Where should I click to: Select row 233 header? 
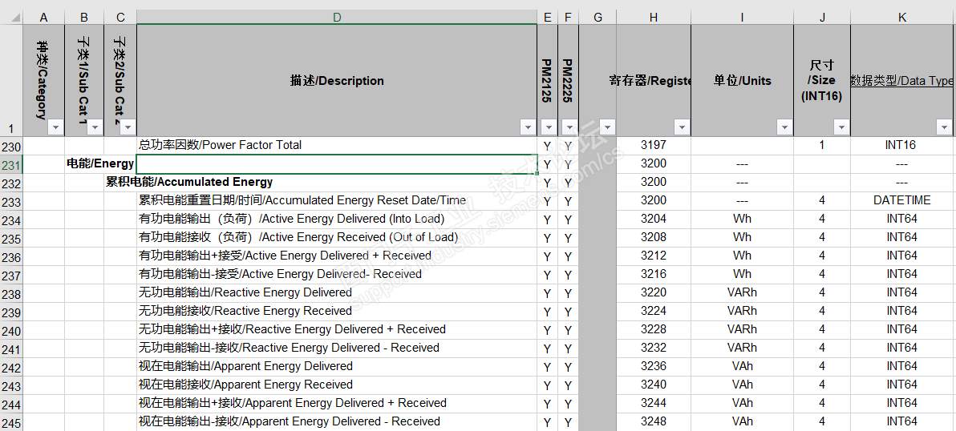11,202
